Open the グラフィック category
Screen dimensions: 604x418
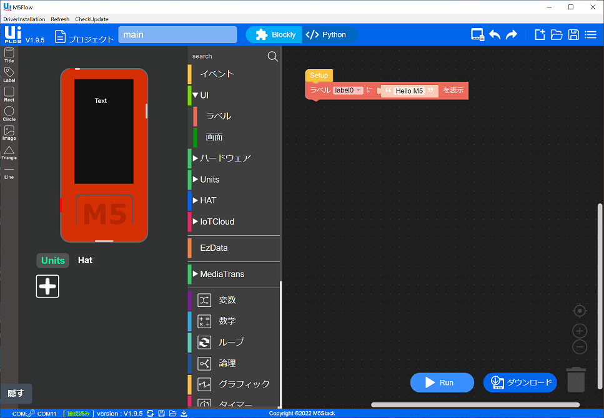(x=234, y=384)
